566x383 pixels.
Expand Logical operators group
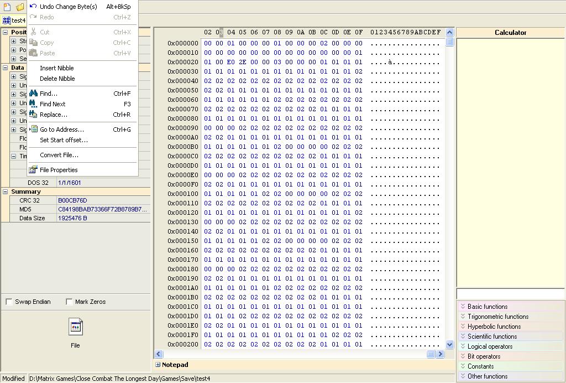tap(511, 346)
